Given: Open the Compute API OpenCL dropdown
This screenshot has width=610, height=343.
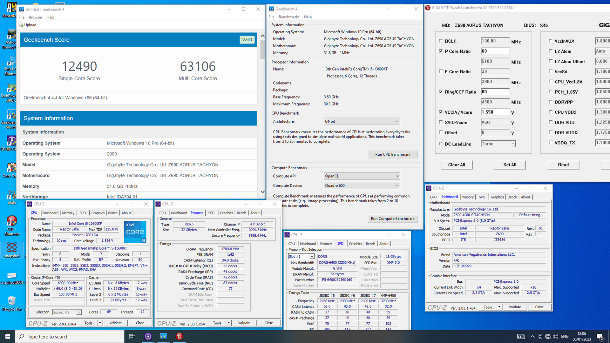Looking at the screenshot, I should [x=362, y=176].
